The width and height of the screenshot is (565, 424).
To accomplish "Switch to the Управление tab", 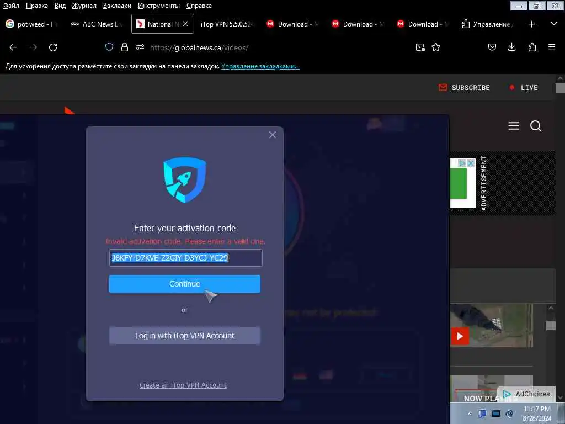I will coord(488,24).
